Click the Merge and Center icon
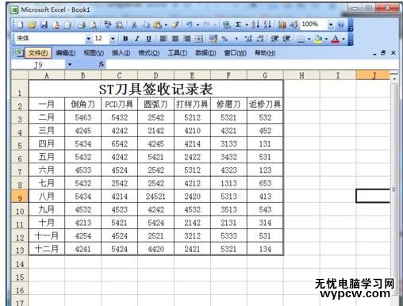The image size is (403, 306). click(x=198, y=39)
